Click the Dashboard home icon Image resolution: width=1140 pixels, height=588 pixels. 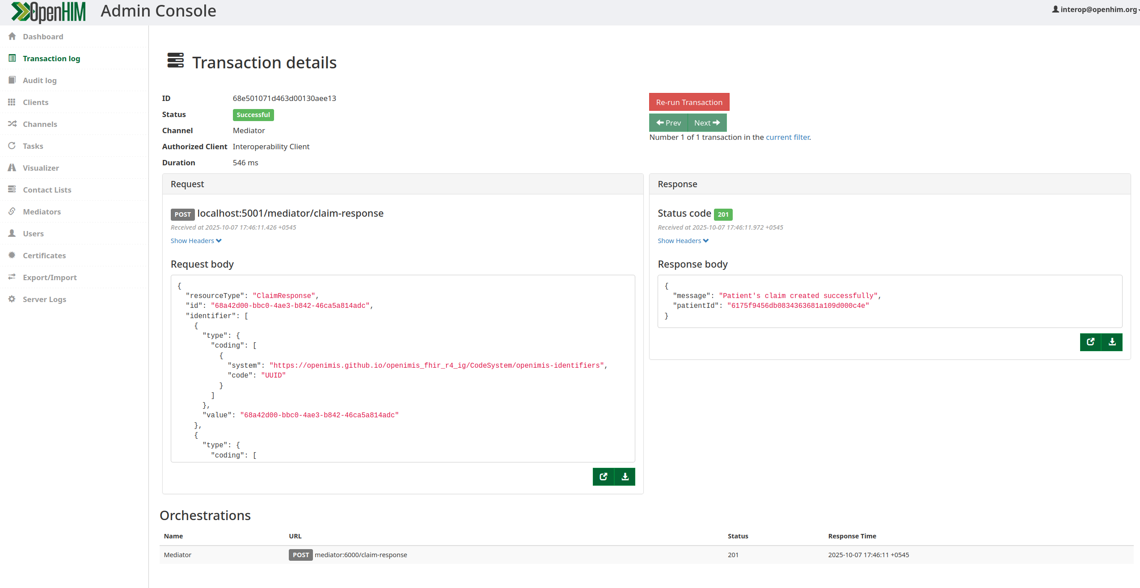coord(12,36)
